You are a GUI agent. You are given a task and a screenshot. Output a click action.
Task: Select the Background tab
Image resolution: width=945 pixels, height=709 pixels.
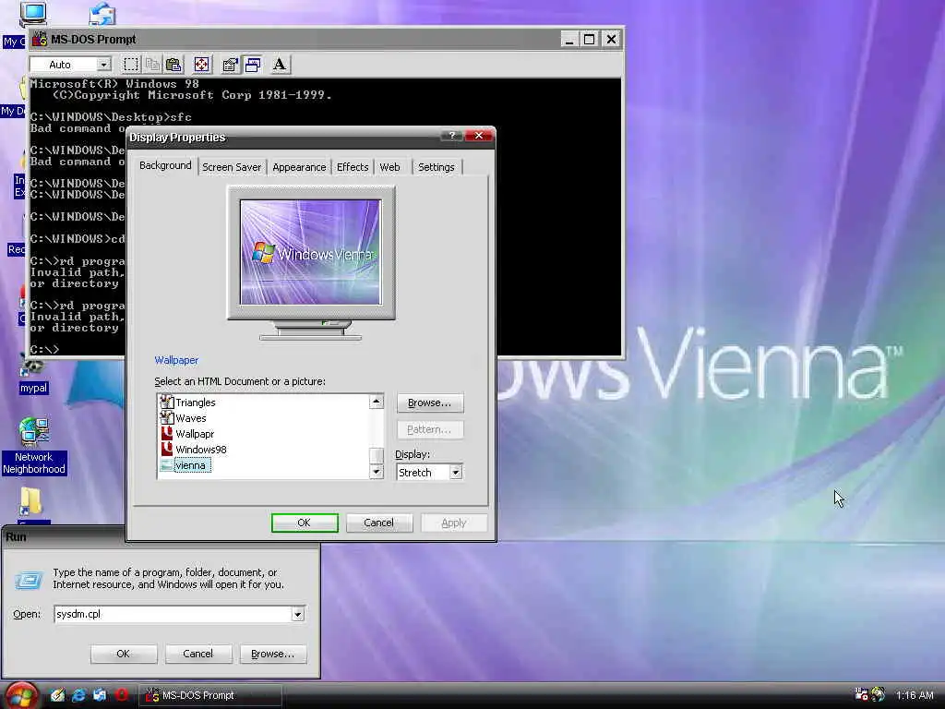(165, 165)
